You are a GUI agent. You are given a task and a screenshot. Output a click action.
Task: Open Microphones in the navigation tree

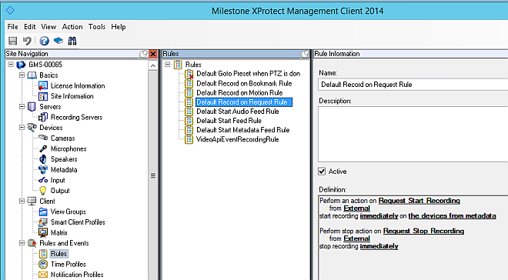coord(69,148)
